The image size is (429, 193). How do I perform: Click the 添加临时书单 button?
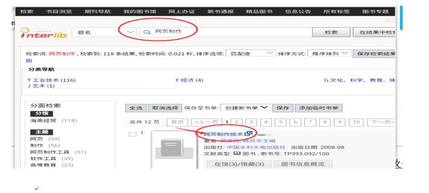(x=319, y=108)
